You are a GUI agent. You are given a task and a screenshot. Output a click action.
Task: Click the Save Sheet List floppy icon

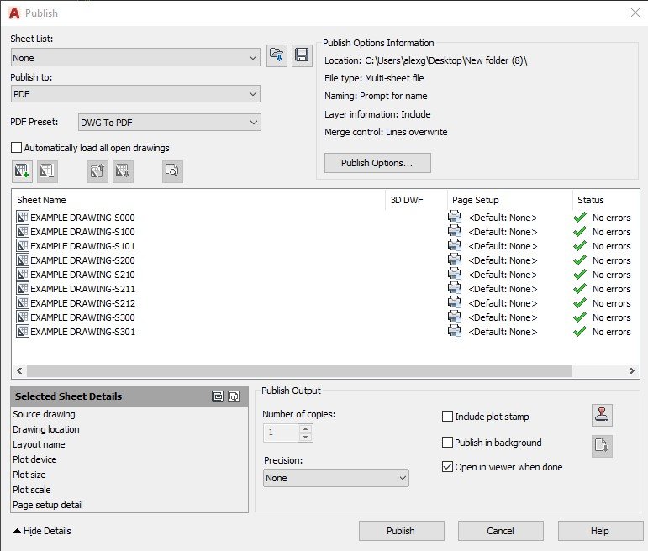tap(302, 55)
